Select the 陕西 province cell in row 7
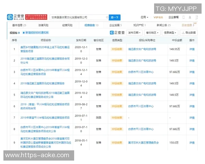Screen dimensions: 205x164 99,118
